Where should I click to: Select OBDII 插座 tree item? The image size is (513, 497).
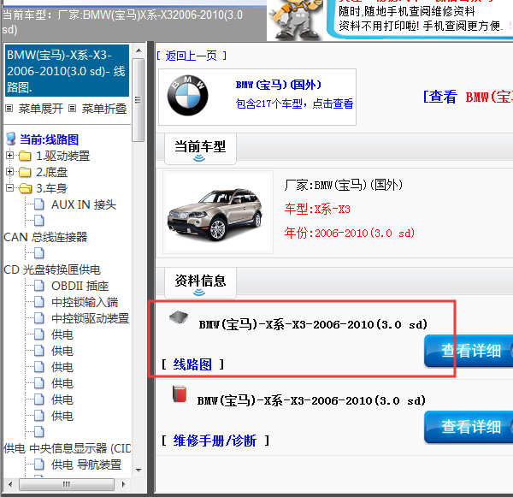click(x=80, y=286)
